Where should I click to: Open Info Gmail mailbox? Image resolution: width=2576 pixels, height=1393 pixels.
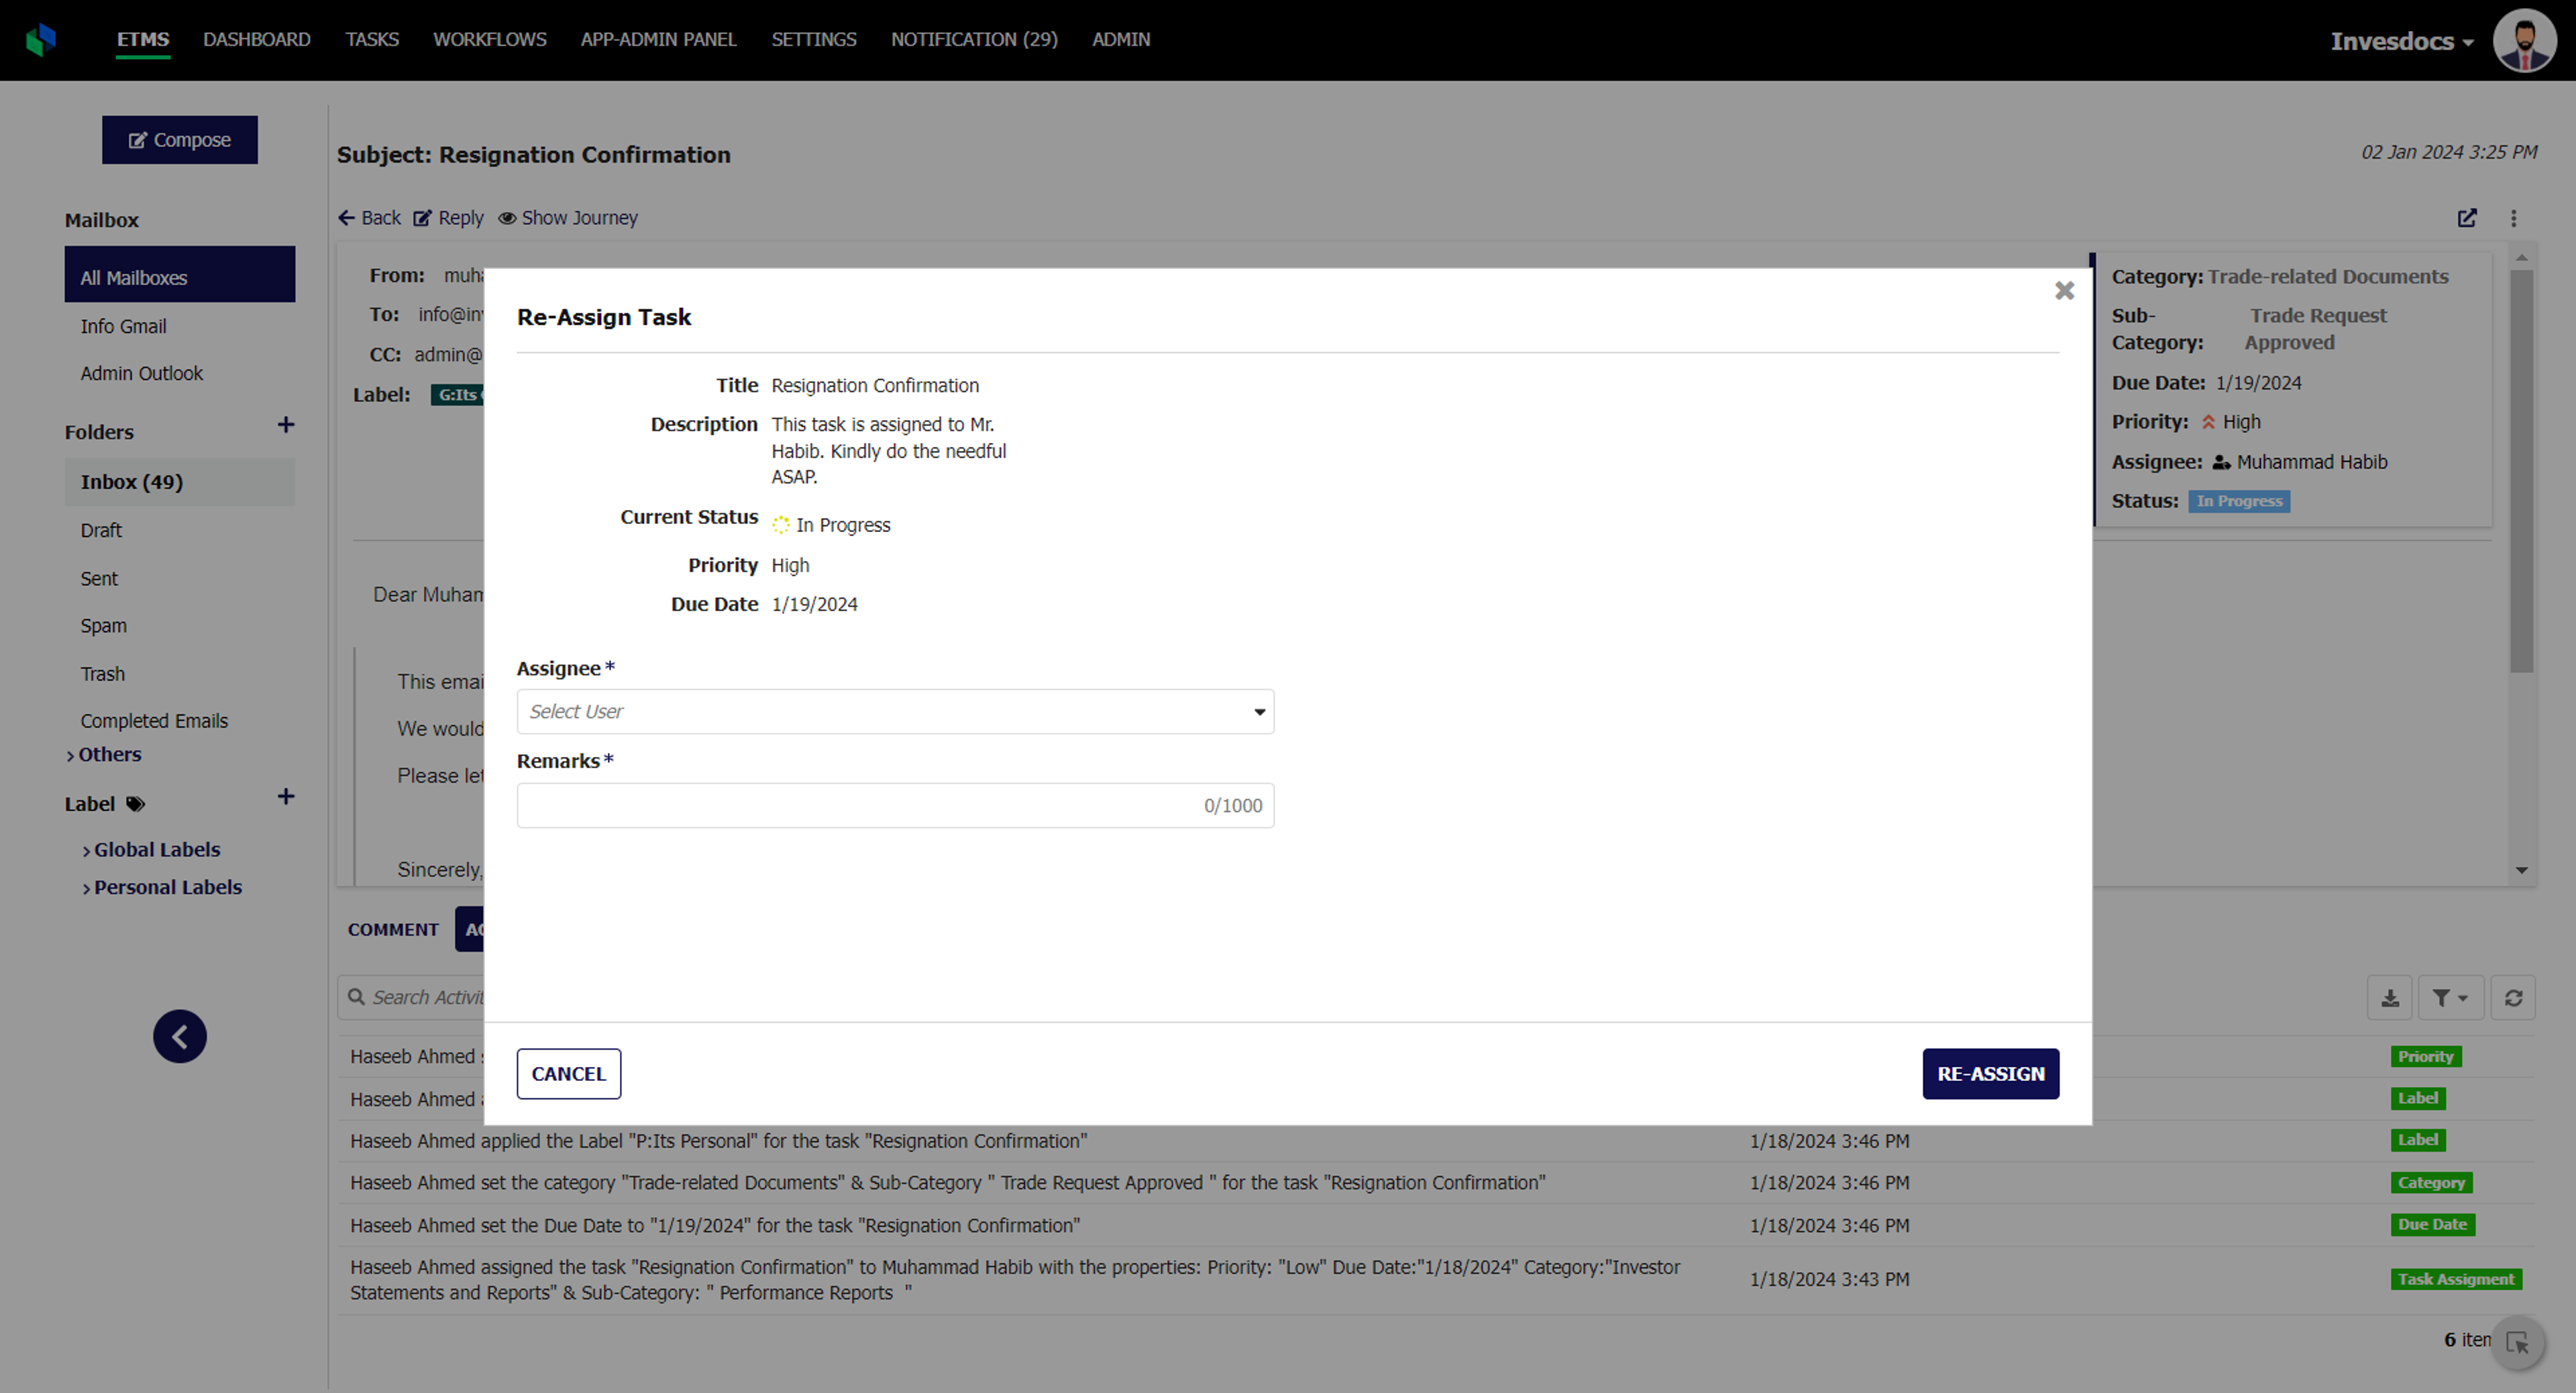click(124, 326)
